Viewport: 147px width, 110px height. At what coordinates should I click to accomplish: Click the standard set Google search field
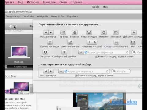pyautogui.click(x=121, y=71)
